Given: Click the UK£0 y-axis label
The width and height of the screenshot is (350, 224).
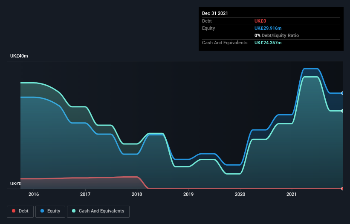Looking at the screenshot, I should pos(16,184).
